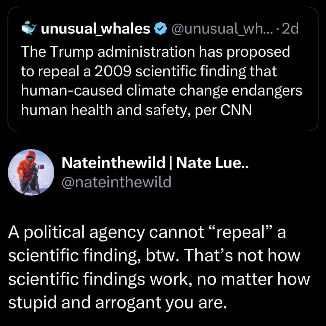
Task: Click "scientific findings work, no matter how" line
Action: pyautogui.click(x=159, y=279)
